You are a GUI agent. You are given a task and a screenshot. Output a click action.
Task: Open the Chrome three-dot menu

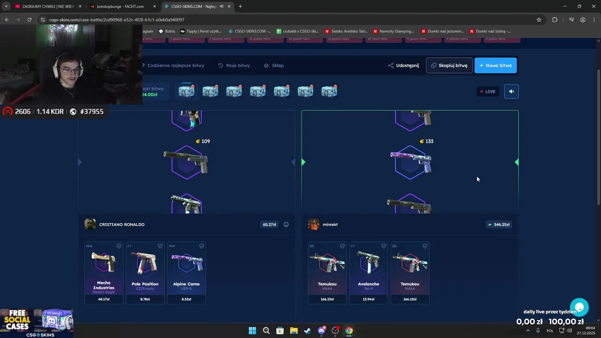593,20
